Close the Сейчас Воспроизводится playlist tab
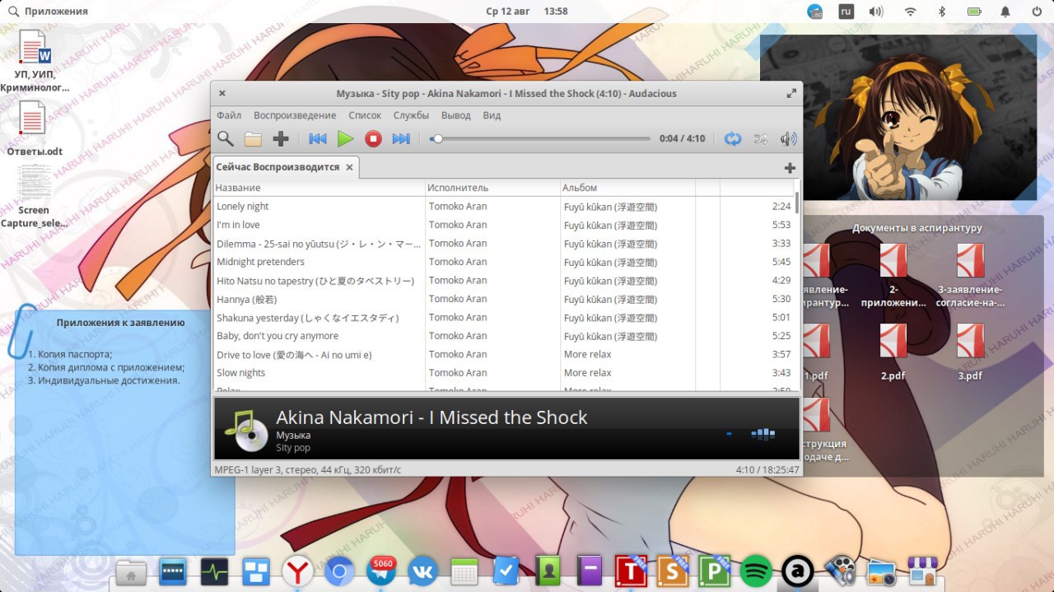Viewport: 1054px width, 592px height. tap(349, 167)
